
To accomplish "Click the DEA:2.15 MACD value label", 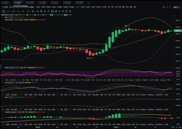I will [32, 112].
